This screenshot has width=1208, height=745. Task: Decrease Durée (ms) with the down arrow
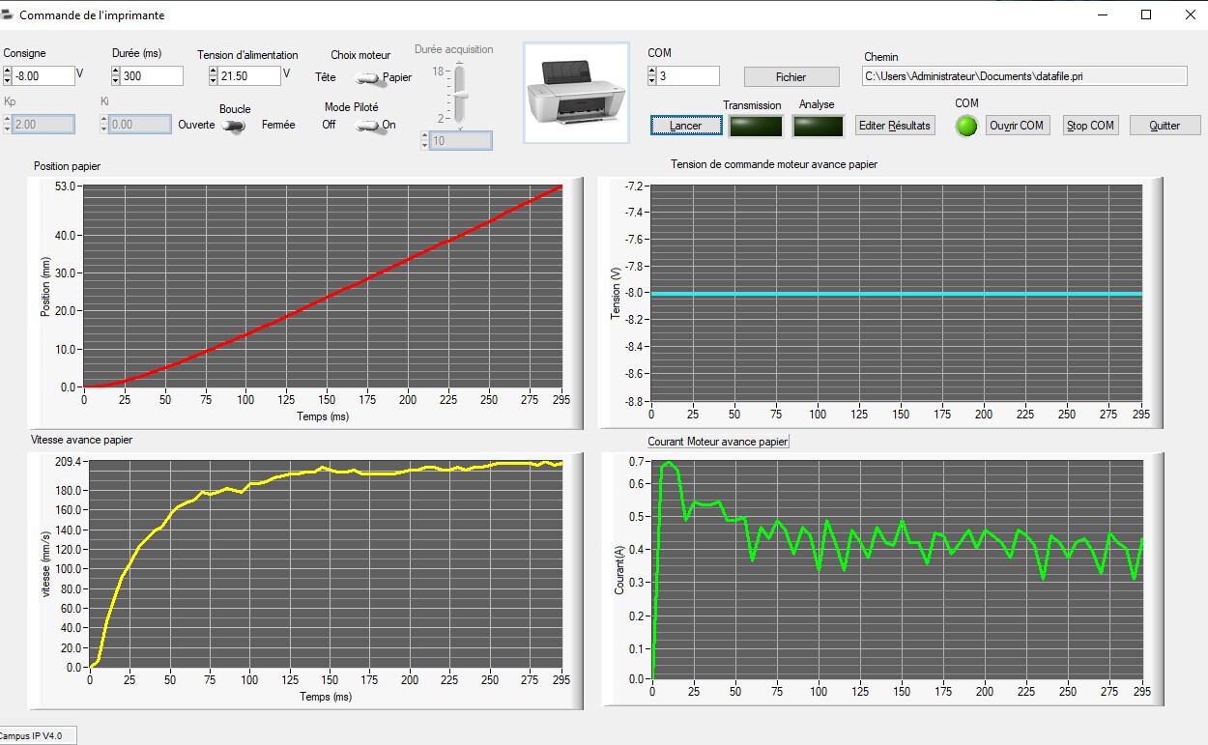tap(116, 80)
